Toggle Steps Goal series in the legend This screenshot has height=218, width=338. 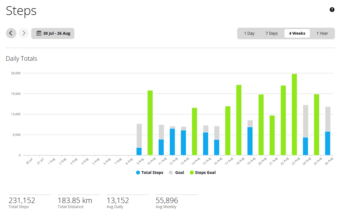(203, 173)
